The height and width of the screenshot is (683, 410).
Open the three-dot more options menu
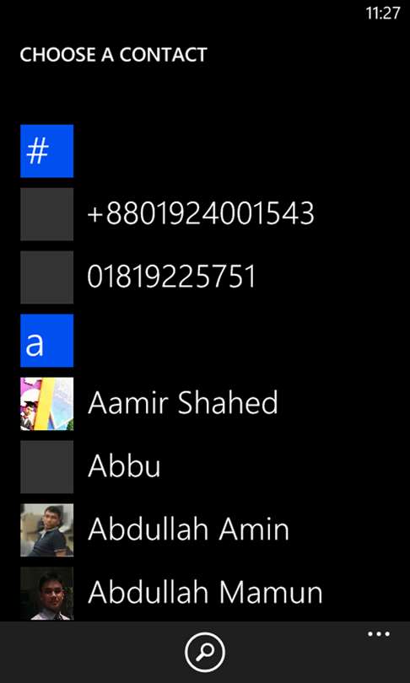379,634
